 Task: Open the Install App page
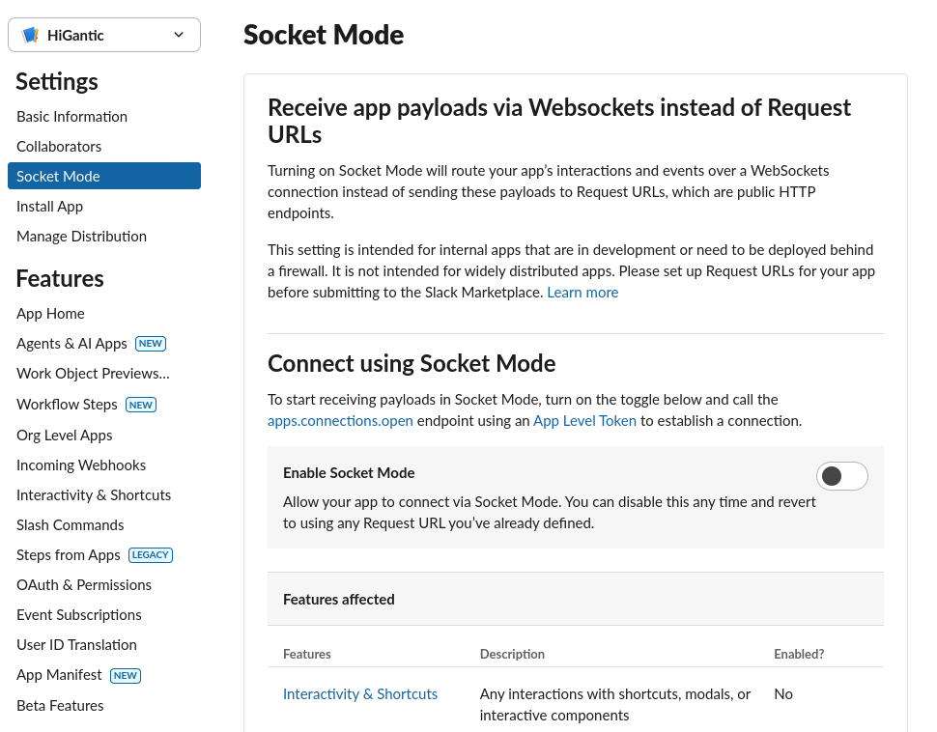click(49, 206)
